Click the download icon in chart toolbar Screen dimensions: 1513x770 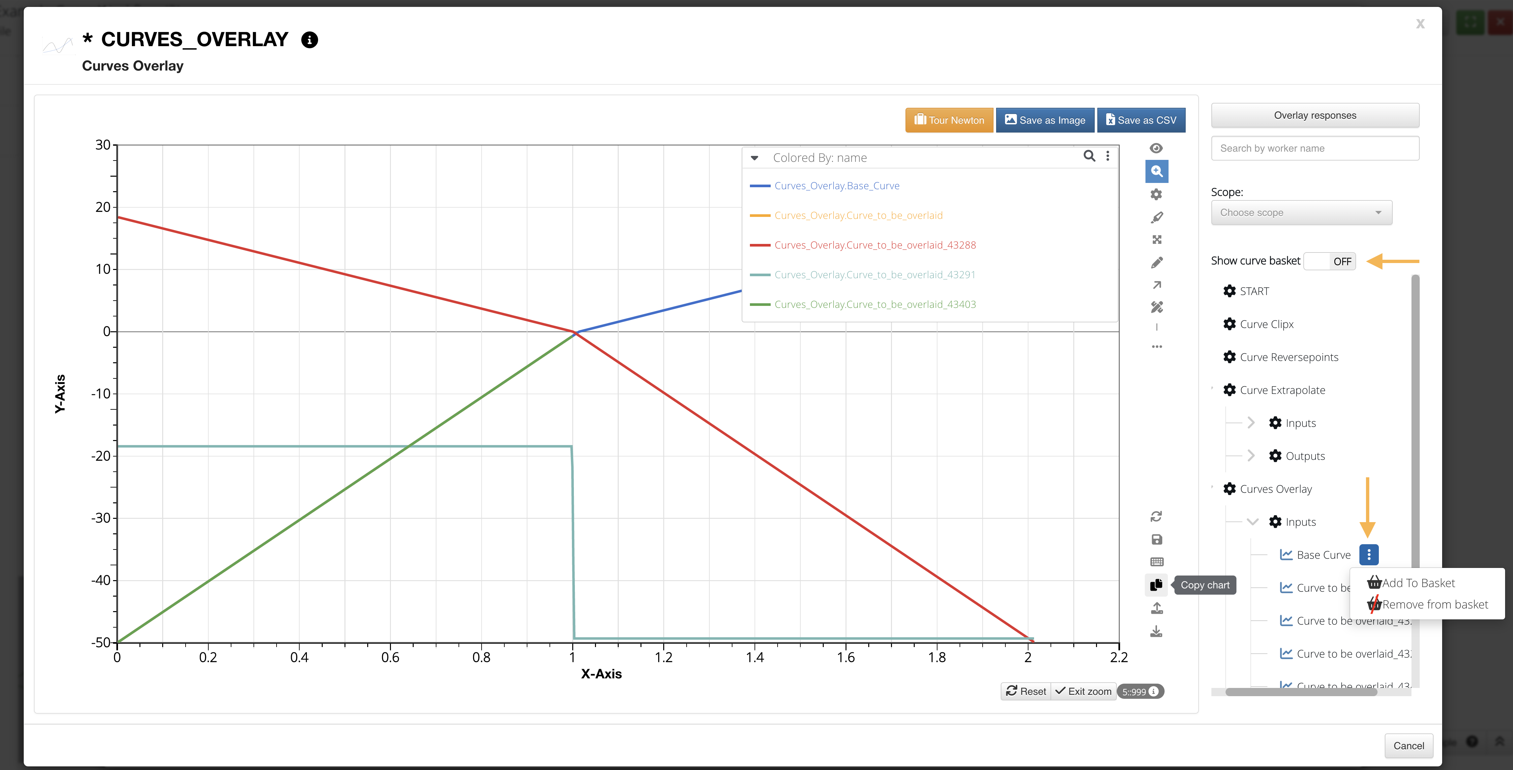click(x=1156, y=631)
